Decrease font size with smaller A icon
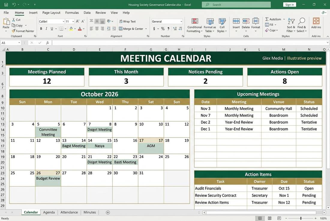The width and height of the screenshot is (330, 221). click(x=83, y=21)
